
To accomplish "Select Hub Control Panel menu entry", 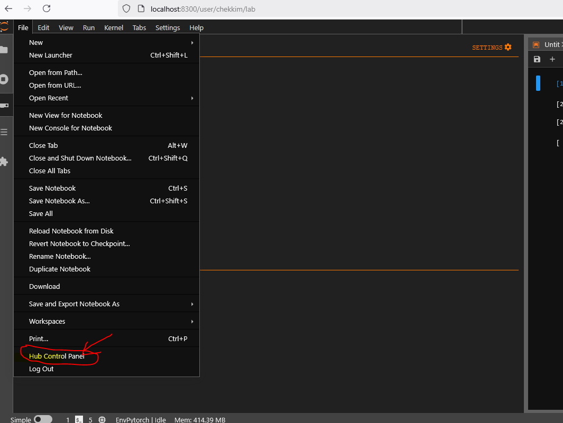I will [57, 356].
